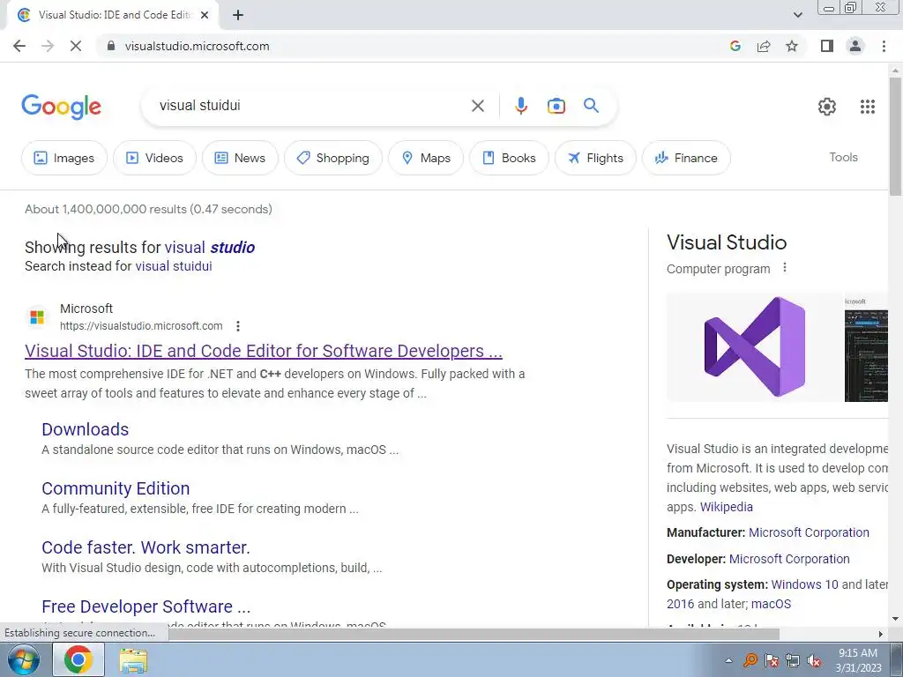Click the browser back arrow
Image resolution: width=903 pixels, height=677 pixels.
tap(19, 46)
